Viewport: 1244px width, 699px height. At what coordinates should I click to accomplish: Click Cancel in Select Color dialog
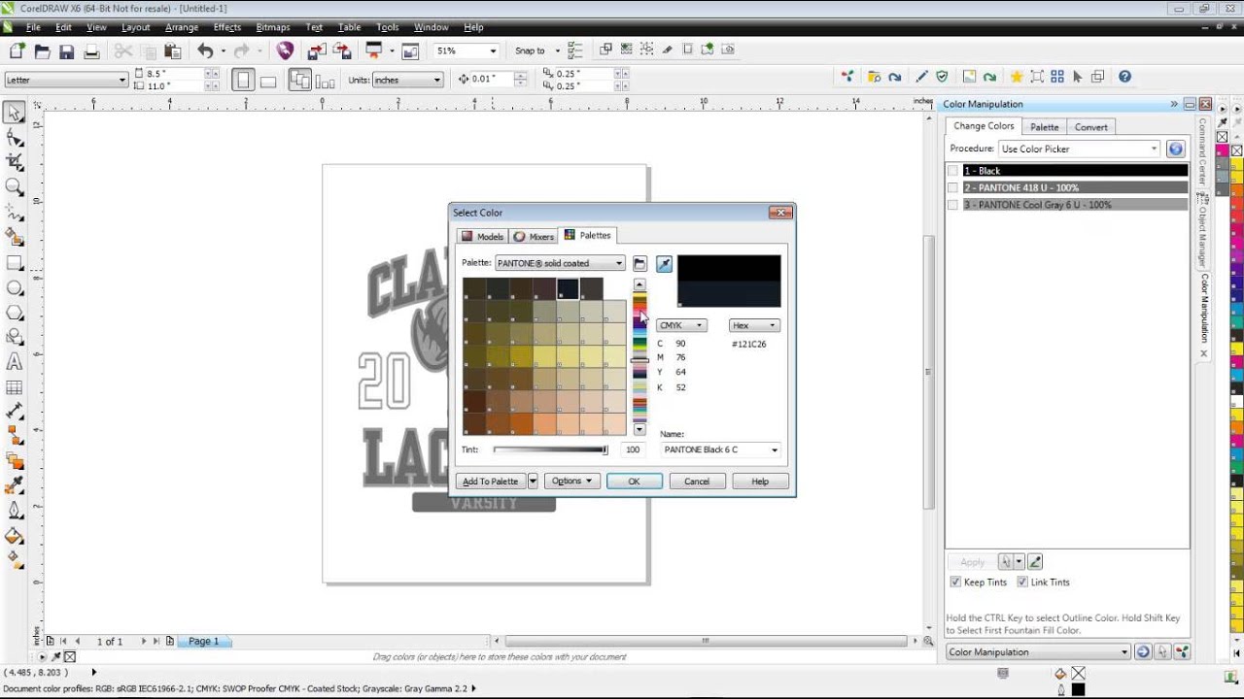tap(697, 482)
